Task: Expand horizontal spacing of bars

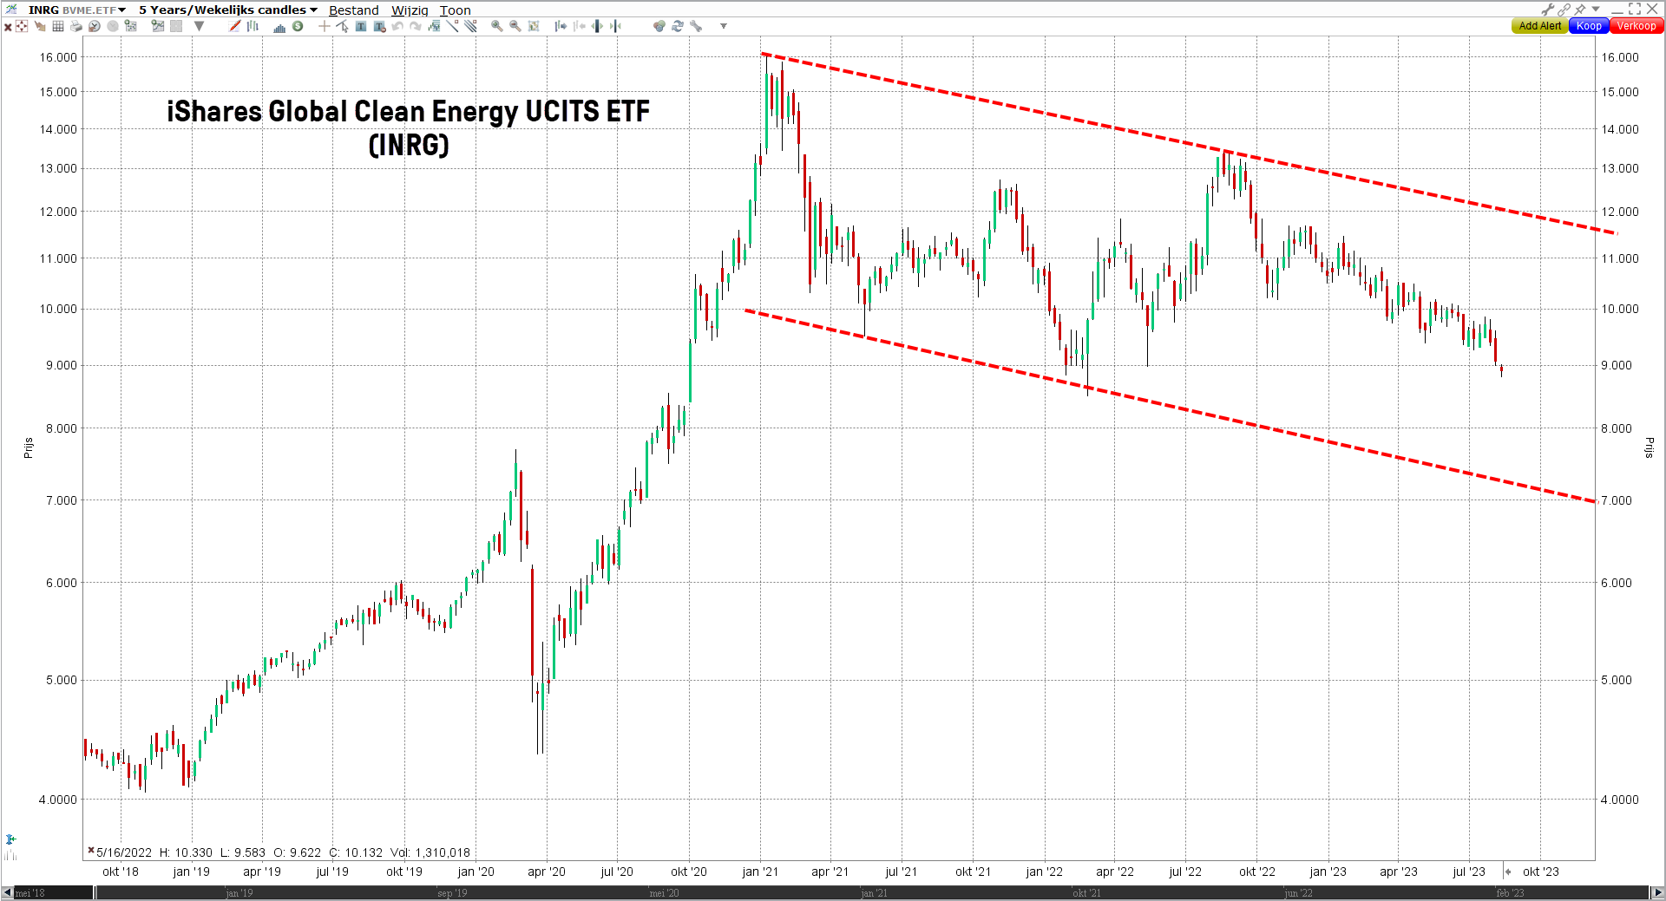Action: 597,26
